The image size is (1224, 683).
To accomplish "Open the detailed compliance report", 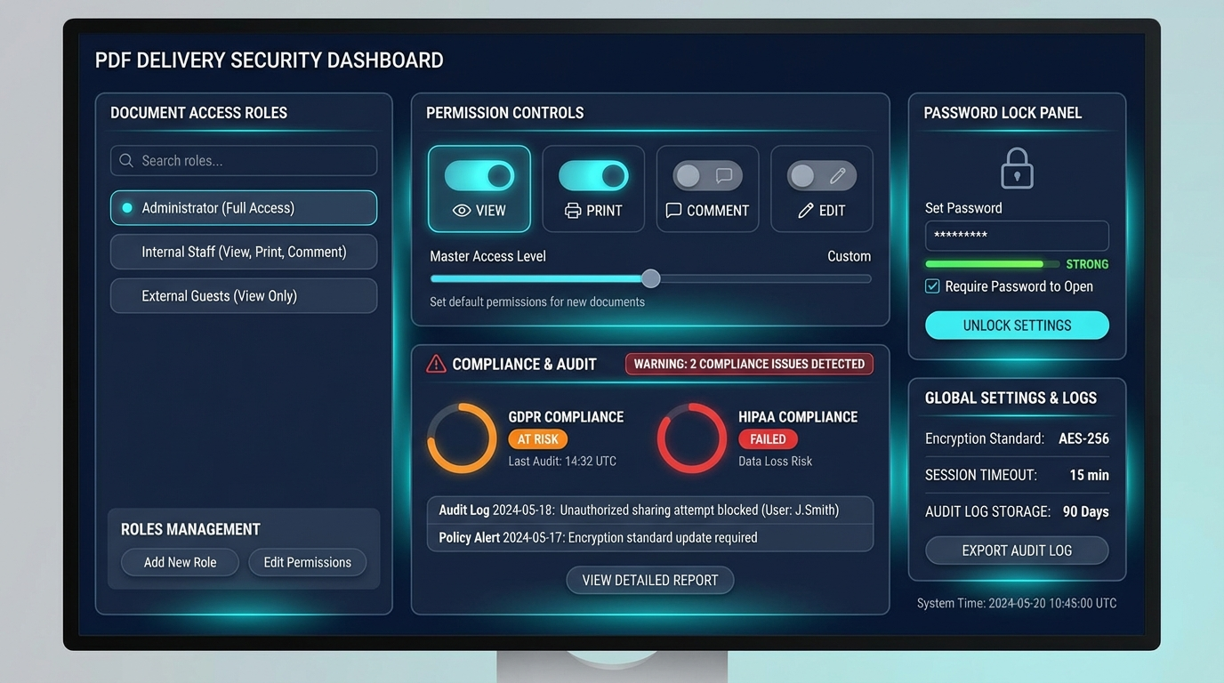I will (x=649, y=580).
